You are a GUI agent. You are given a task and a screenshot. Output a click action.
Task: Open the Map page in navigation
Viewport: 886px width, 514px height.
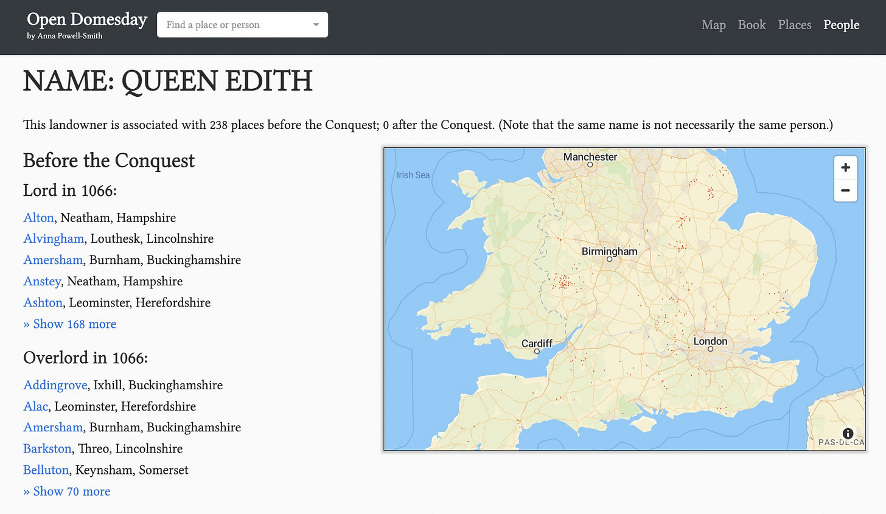click(x=714, y=25)
